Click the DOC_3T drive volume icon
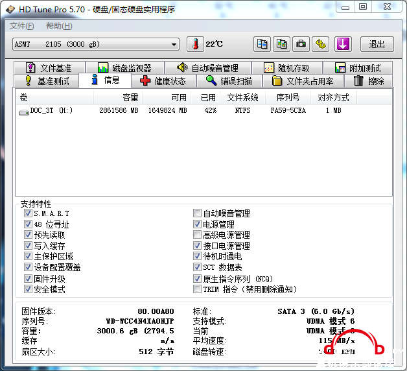The image size is (407, 371). coord(23,112)
